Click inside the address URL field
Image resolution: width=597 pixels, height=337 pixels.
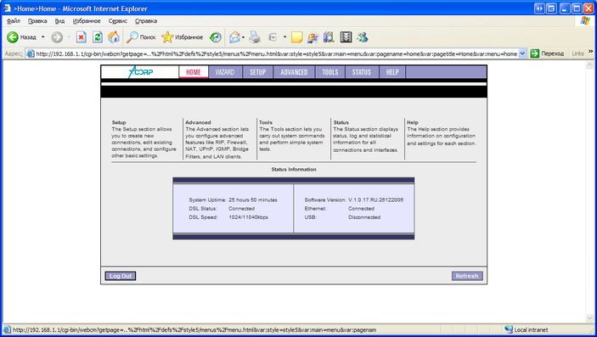tap(276, 53)
